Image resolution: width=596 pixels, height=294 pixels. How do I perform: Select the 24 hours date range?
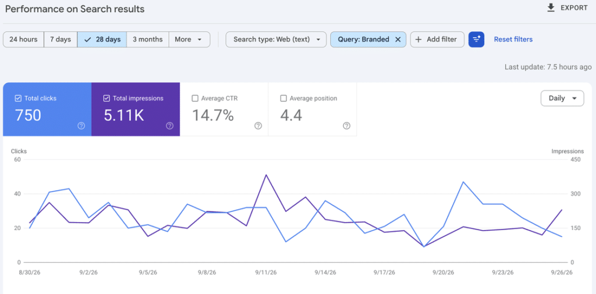click(23, 40)
